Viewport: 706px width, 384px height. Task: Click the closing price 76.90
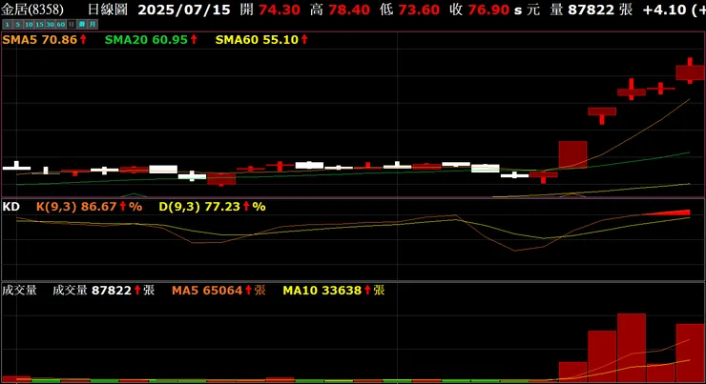click(x=488, y=10)
